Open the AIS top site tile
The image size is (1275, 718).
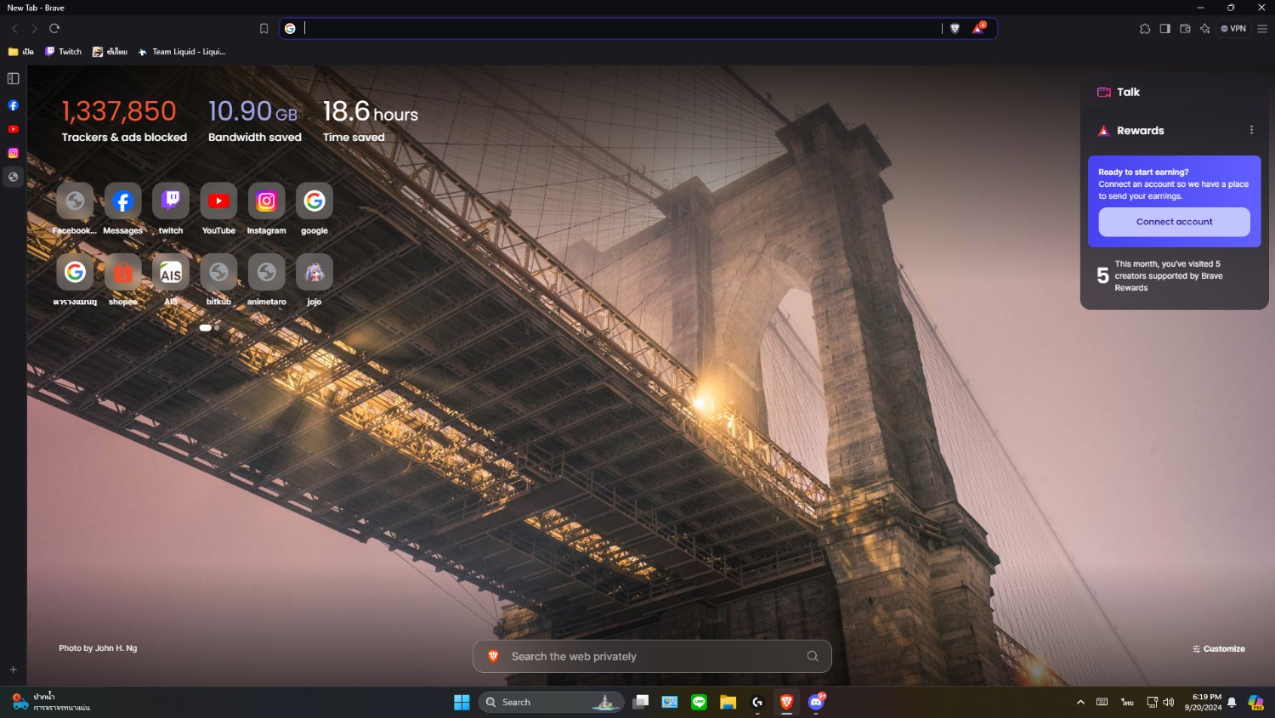pos(171,272)
